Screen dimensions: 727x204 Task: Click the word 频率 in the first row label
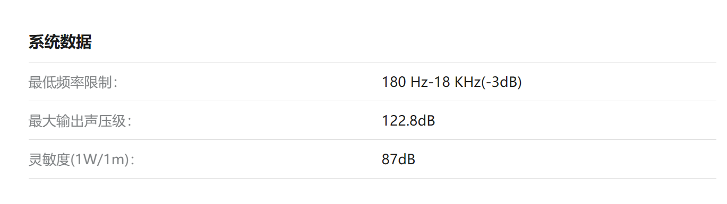71,82
